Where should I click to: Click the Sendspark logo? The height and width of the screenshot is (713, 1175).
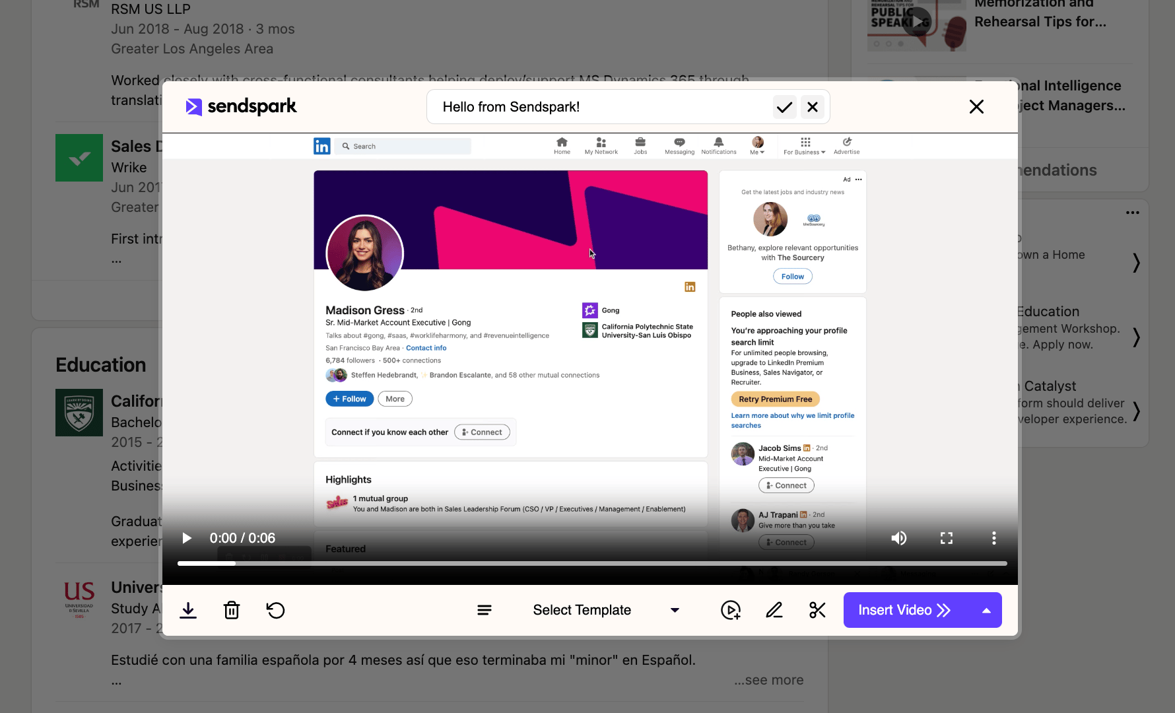point(242,106)
